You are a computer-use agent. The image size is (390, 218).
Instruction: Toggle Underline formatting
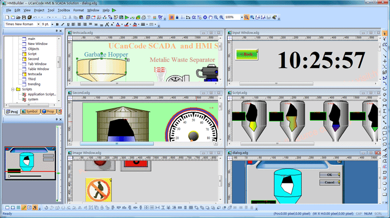(68, 24)
